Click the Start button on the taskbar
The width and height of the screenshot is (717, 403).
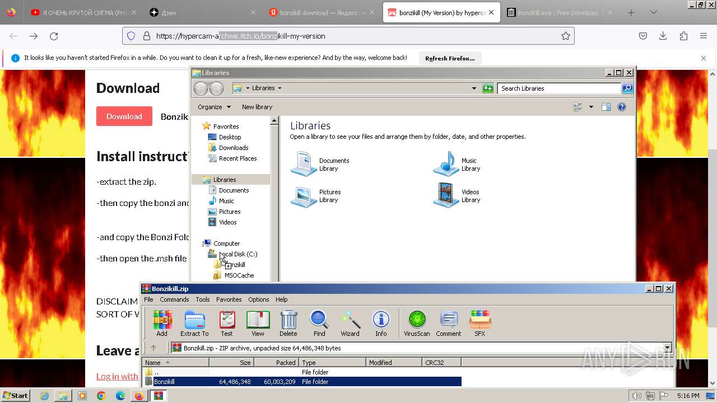tap(16, 395)
